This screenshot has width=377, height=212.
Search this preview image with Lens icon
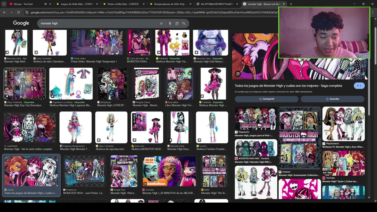tap(238, 74)
